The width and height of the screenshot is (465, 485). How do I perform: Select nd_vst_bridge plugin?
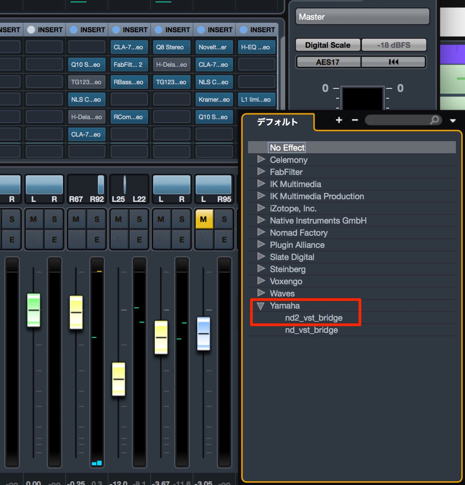point(312,330)
